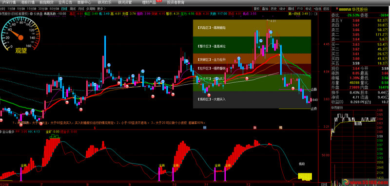390x186 pixels.
Task: Open the 业务公告 menu
Action: point(65,2)
